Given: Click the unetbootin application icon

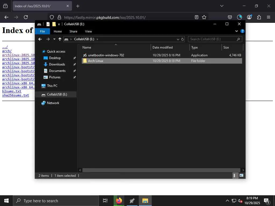Looking at the screenshot, I should [x=85, y=55].
